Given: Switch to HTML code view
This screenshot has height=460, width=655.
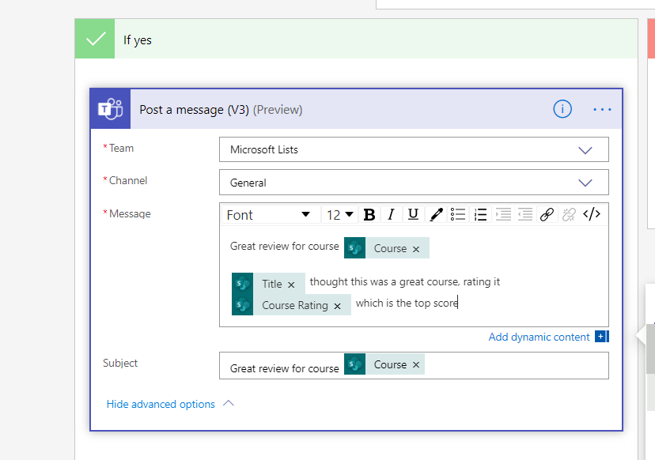Looking at the screenshot, I should 592,214.
